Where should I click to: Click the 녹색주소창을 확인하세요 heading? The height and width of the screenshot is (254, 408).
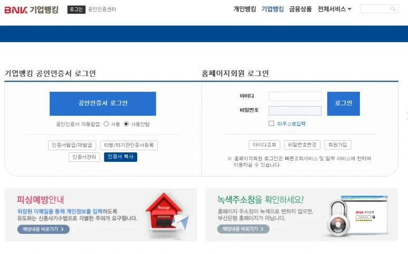260,200
